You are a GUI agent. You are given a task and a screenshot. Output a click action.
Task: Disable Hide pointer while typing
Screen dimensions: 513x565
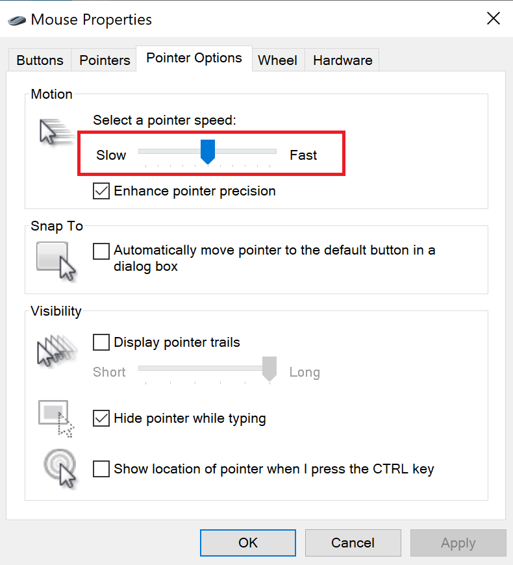101,418
